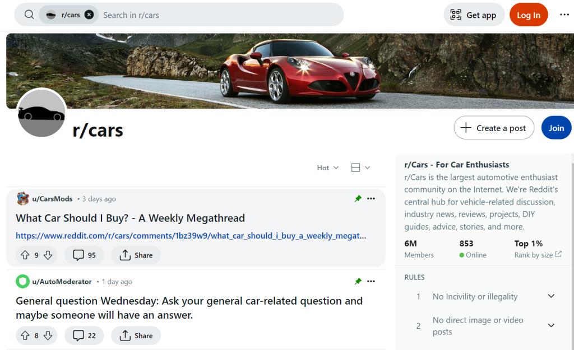The height and width of the screenshot is (350, 574).
Task: Share the General question Wednesday post
Action: pos(136,335)
